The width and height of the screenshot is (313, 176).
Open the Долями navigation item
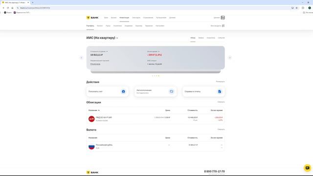point(172,18)
